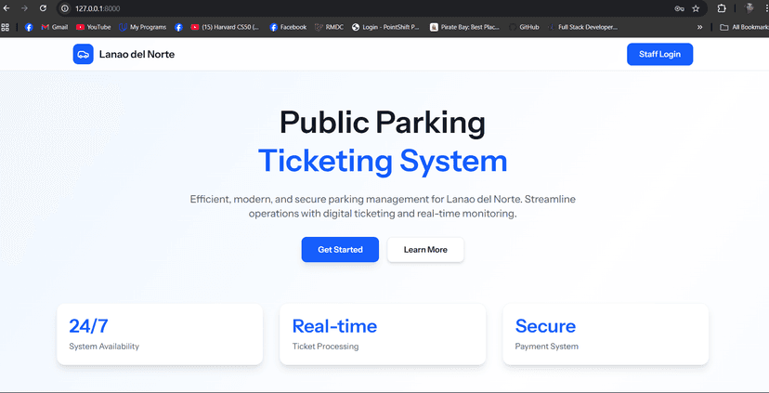
Task: Click the Payment System label
Action: 546,347
